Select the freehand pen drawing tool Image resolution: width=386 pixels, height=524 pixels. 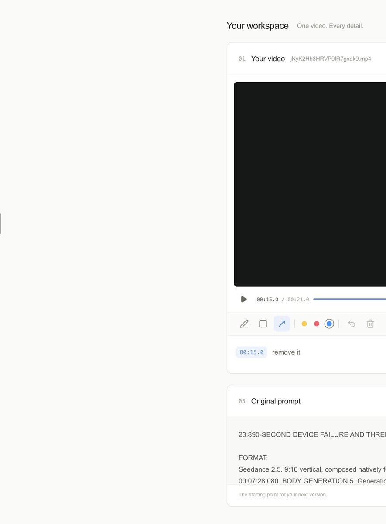click(244, 324)
